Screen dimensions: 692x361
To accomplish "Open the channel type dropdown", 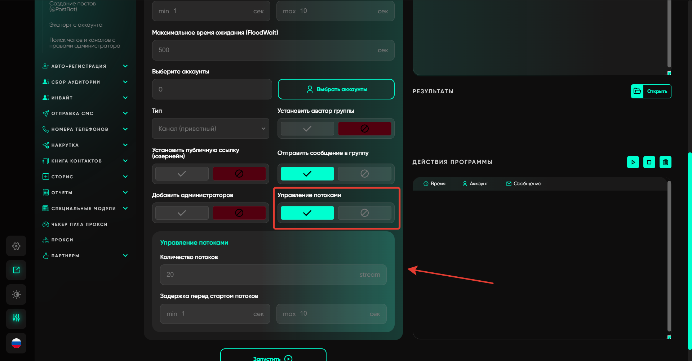I will tap(210, 129).
